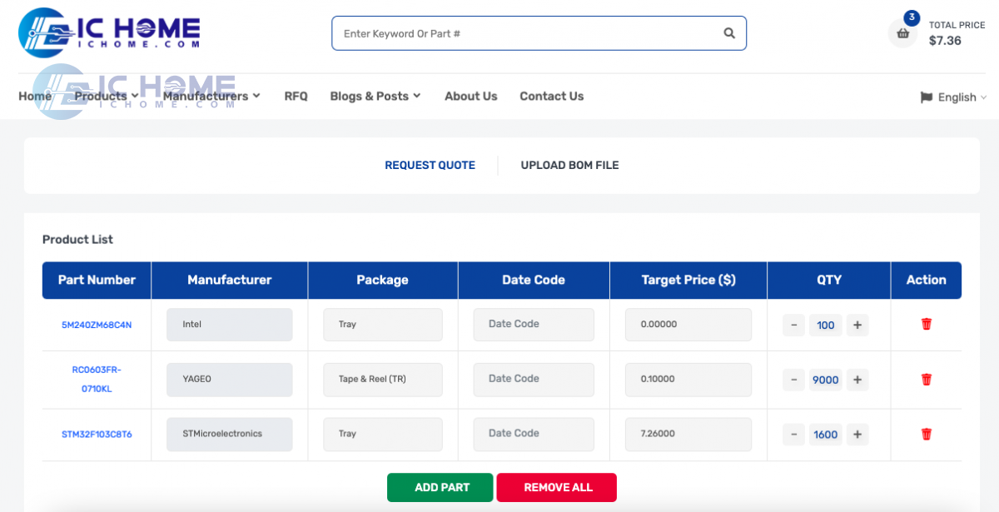Click the Date Code field for 5M240ZM68C4N

point(534,325)
